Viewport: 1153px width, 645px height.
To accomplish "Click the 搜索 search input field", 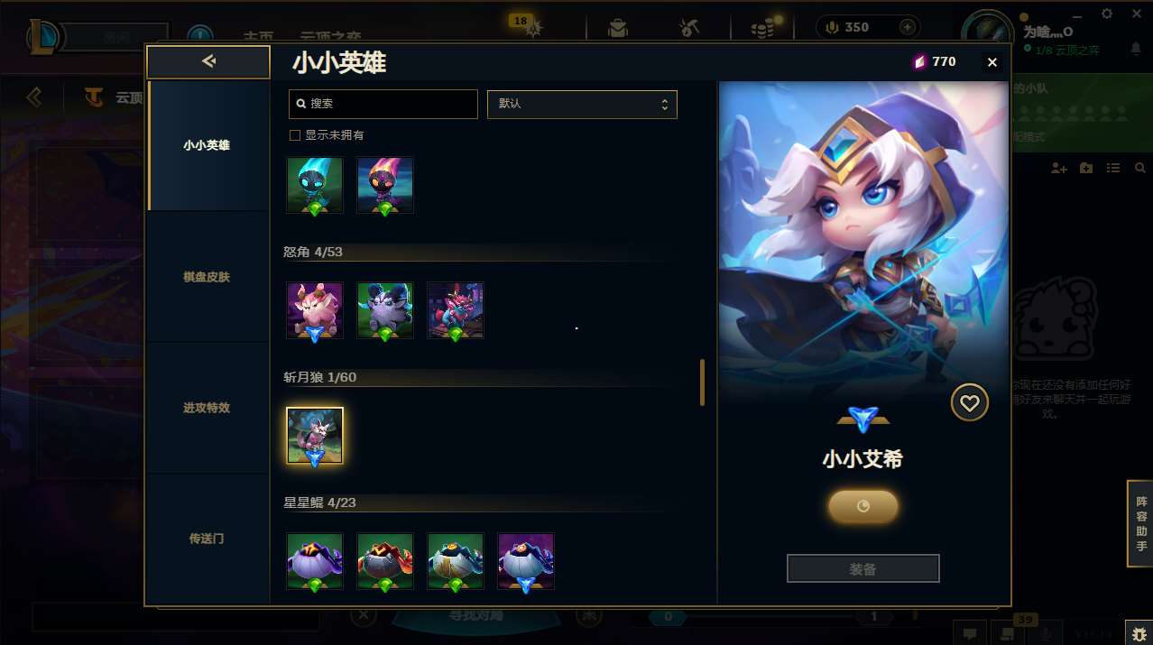I will coord(383,104).
